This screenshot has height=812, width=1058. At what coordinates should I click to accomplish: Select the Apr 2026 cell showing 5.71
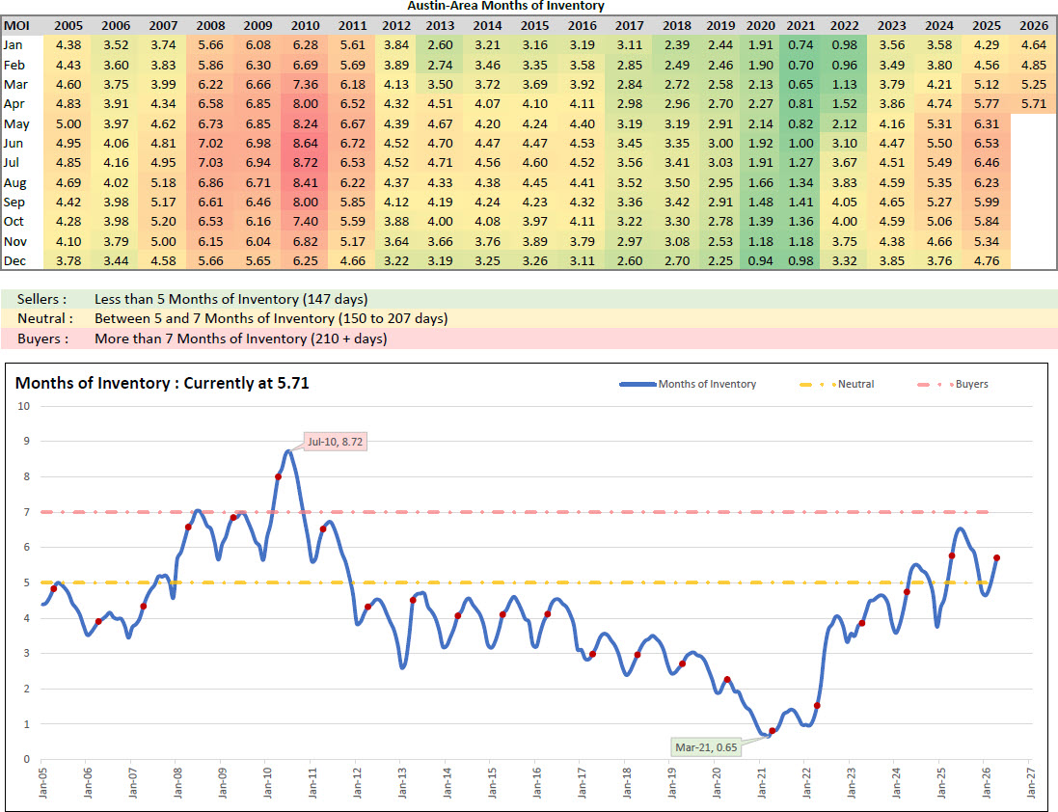[x=1033, y=103]
